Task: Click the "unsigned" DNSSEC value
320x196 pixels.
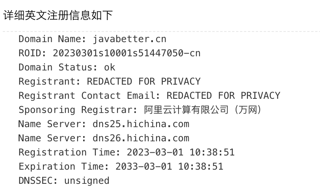Action: 87,181
